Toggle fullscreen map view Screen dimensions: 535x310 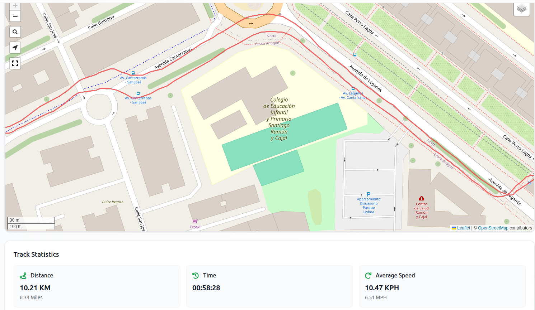point(15,63)
